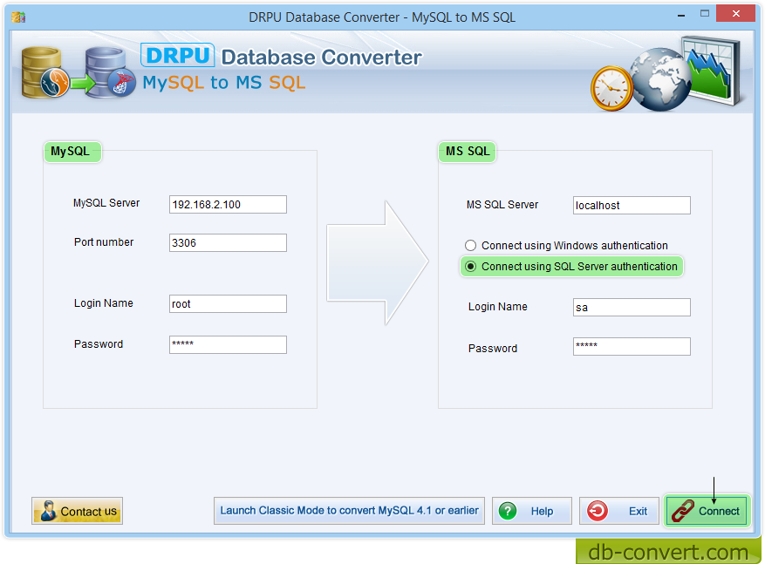Click the DRPU logo in banner

(178, 55)
